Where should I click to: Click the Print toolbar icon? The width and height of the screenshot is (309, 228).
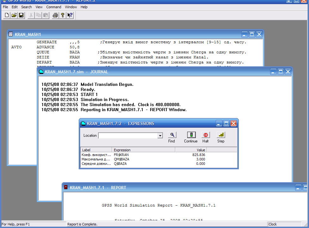[55, 15]
